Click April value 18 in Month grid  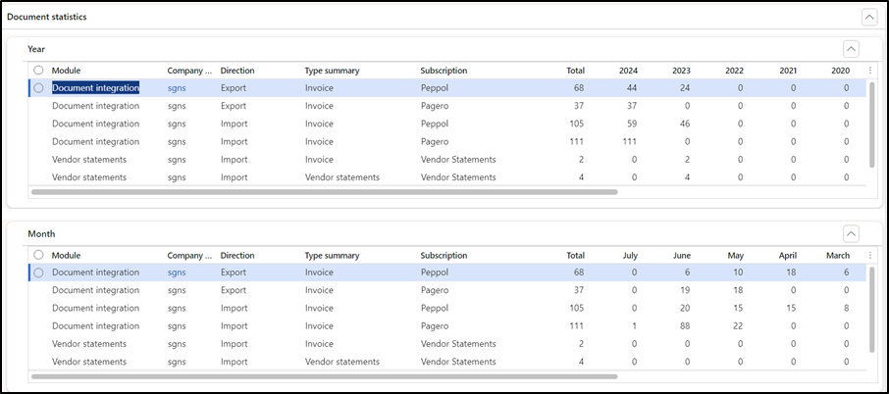click(791, 272)
